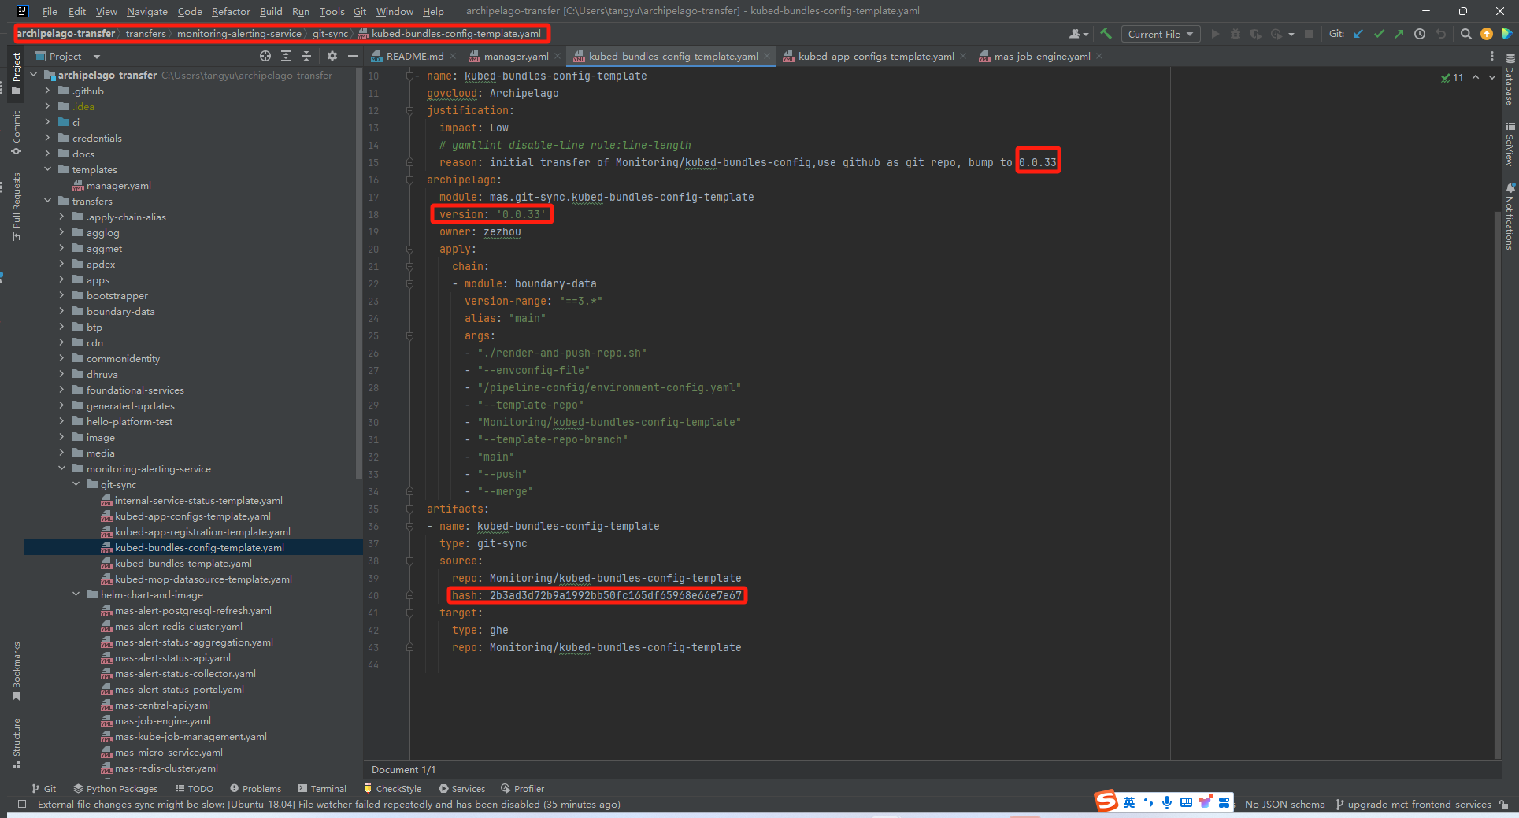Toggle fold marker at line 20 apply

point(409,250)
